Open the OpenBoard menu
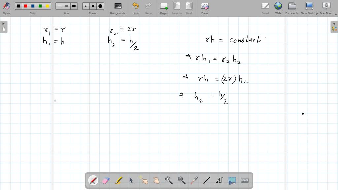 click(x=326, y=8)
